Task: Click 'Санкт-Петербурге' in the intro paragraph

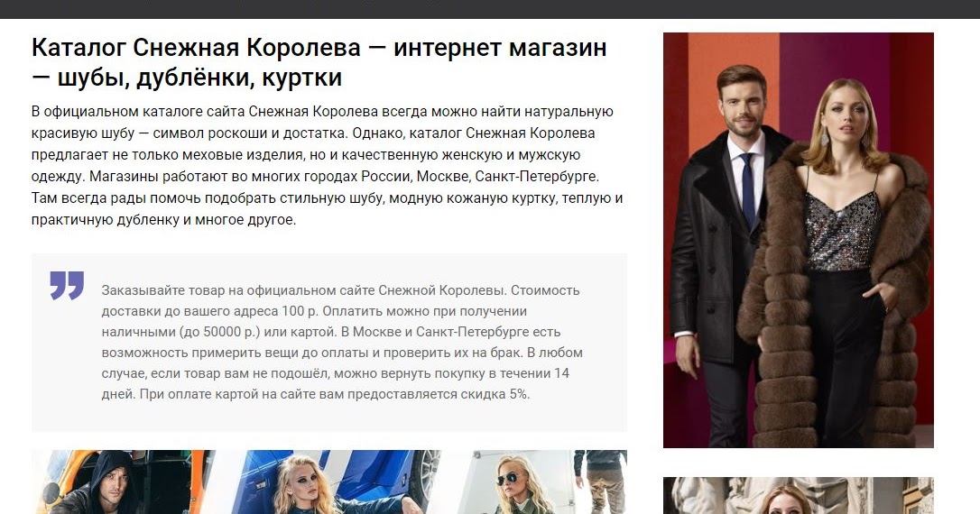Action: click(x=537, y=176)
